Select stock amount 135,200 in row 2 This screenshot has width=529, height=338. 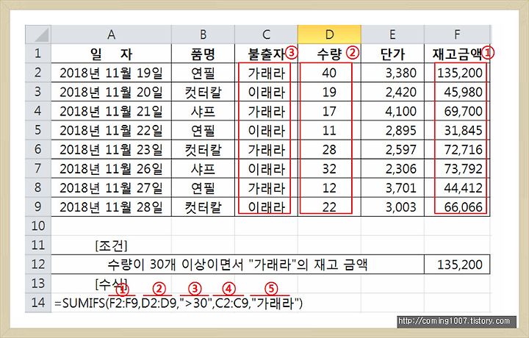[x=457, y=73]
